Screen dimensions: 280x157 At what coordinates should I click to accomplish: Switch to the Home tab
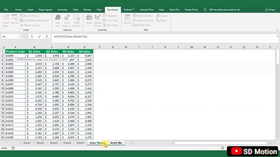[x=18, y=10]
